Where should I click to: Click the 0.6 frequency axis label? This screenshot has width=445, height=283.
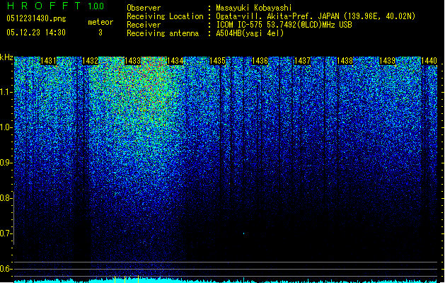point(6,269)
